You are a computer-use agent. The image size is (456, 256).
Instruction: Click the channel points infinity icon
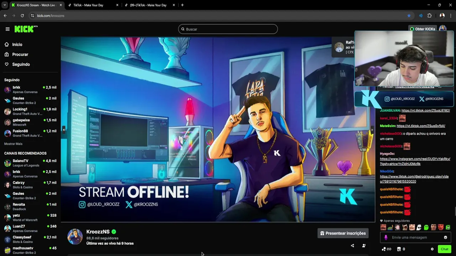pyautogui.click(x=387, y=249)
